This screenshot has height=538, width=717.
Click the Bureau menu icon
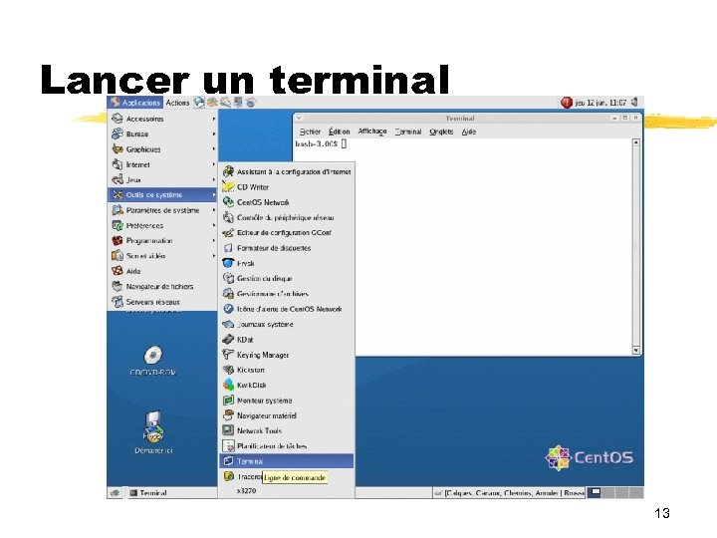pyautogui.click(x=118, y=134)
